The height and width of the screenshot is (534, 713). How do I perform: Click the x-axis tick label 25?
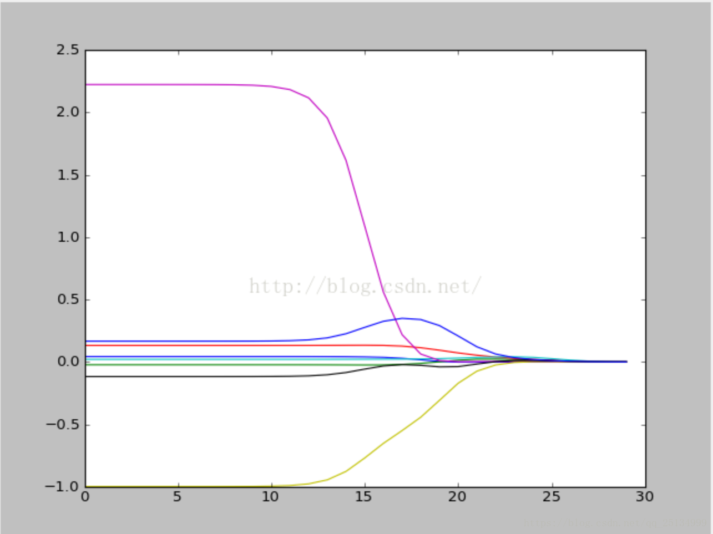click(x=552, y=497)
